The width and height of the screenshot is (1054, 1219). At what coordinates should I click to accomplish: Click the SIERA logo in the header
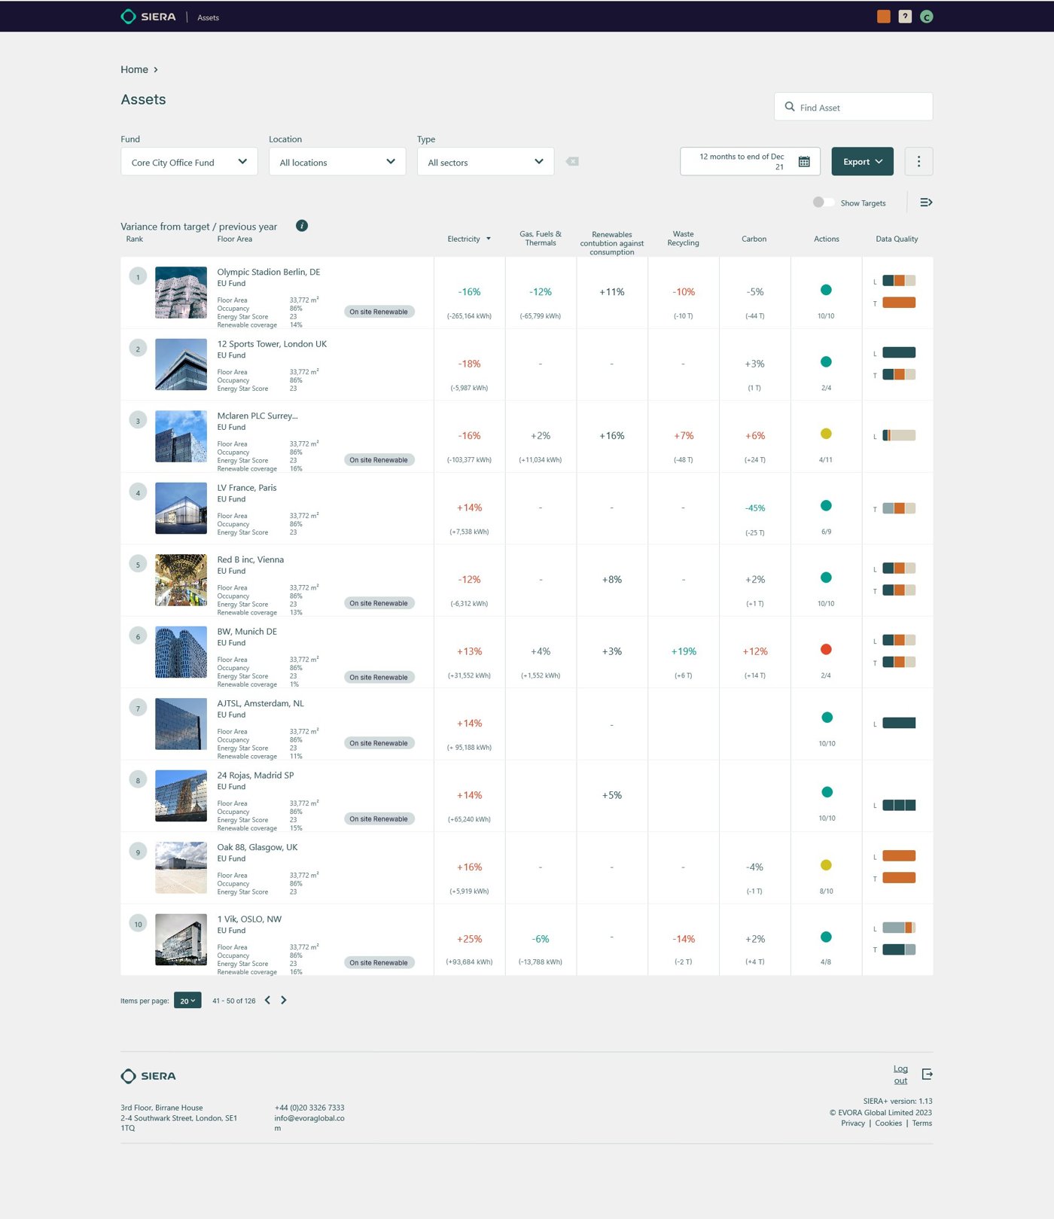click(x=148, y=17)
